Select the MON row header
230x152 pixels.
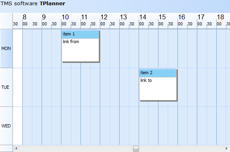(x=6, y=48)
